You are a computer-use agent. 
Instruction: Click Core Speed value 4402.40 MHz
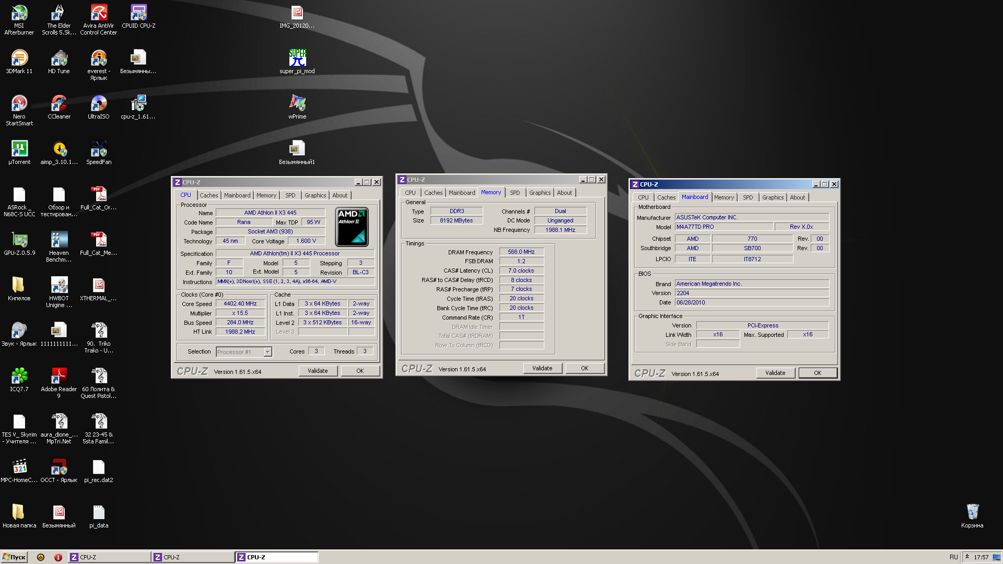tap(240, 303)
